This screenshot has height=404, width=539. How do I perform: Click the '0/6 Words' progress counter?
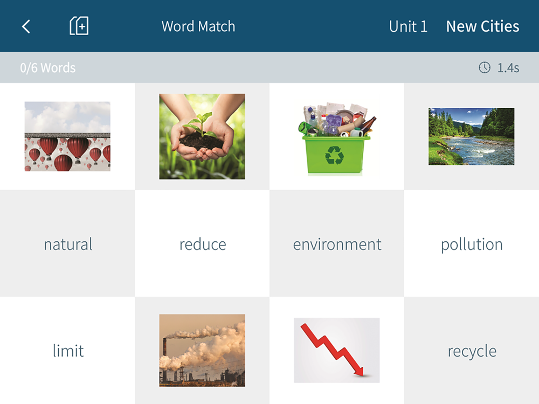click(x=48, y=68)
